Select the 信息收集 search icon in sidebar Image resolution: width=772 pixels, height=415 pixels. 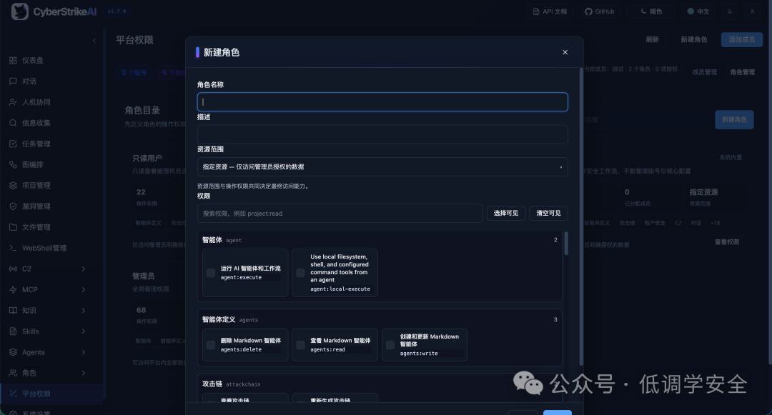point(14,123)
